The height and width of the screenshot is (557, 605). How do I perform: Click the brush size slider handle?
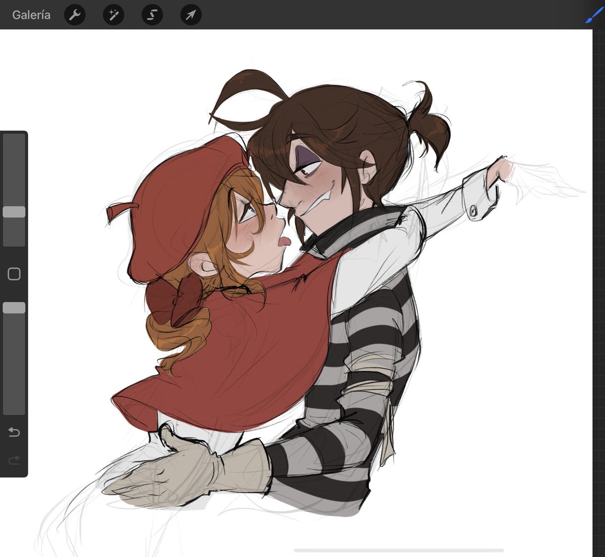coord(14,212)
